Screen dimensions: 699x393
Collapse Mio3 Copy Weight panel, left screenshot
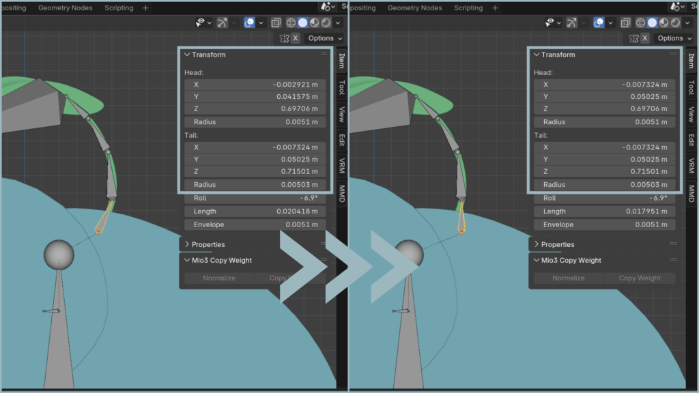click(x=187, y=260)
